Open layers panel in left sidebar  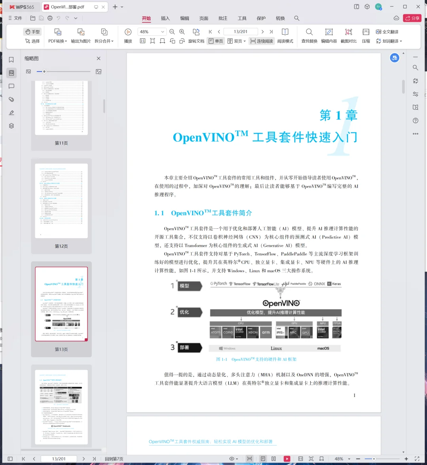click(x=11, y=126)
